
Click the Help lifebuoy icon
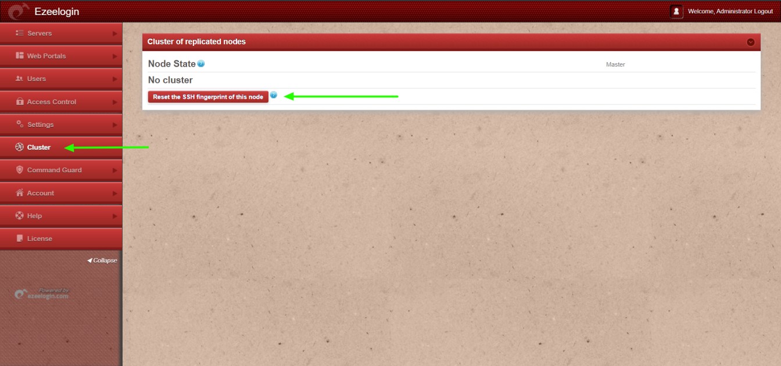[x=20, y=216]
